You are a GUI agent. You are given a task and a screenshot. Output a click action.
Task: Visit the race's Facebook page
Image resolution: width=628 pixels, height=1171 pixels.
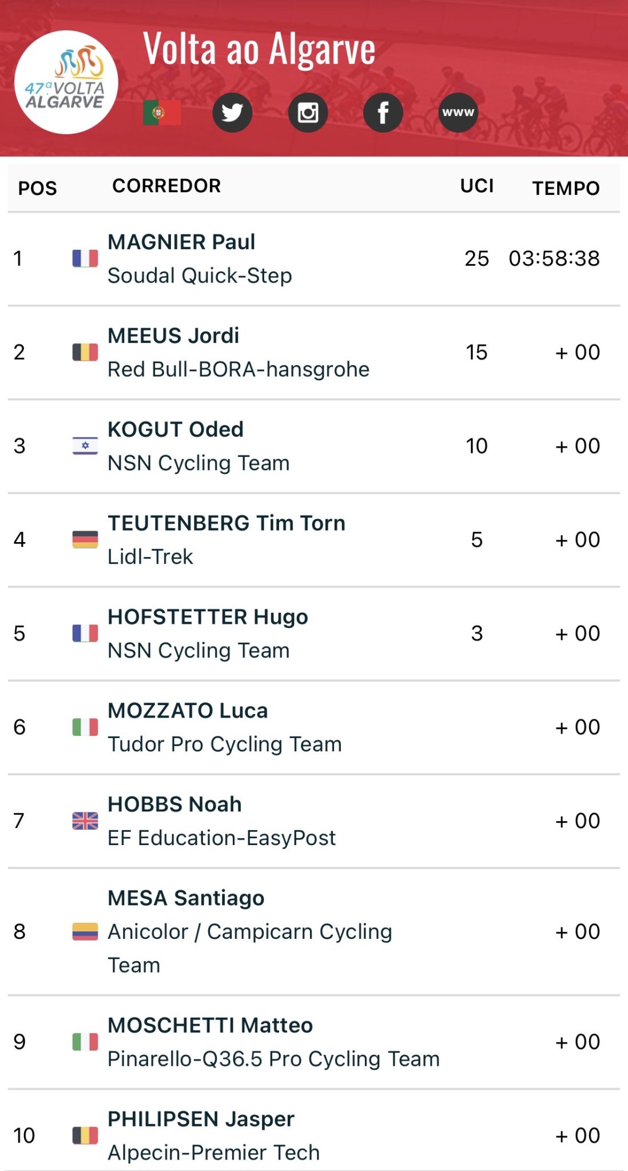(x=383, y=113)
